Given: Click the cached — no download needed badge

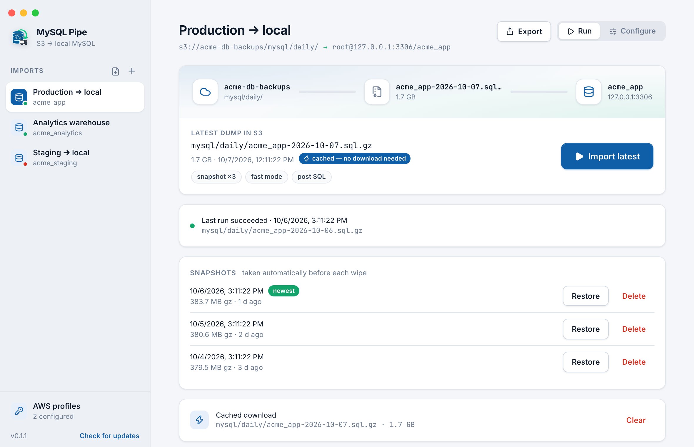Looking at the screenshot, I should click(x=355, y=159).
